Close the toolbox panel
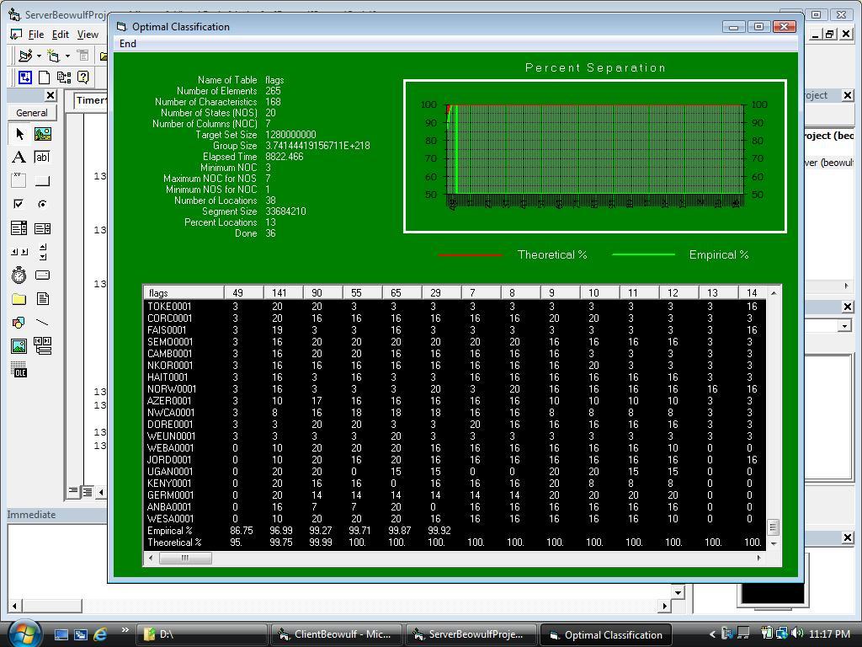Viewport: 862px width, 647px height. click(50, 95)
